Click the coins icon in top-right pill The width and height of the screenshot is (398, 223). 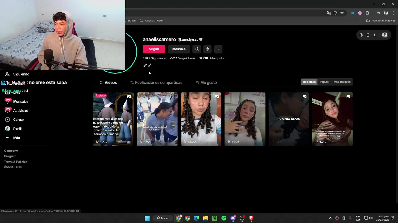(361, 35)
